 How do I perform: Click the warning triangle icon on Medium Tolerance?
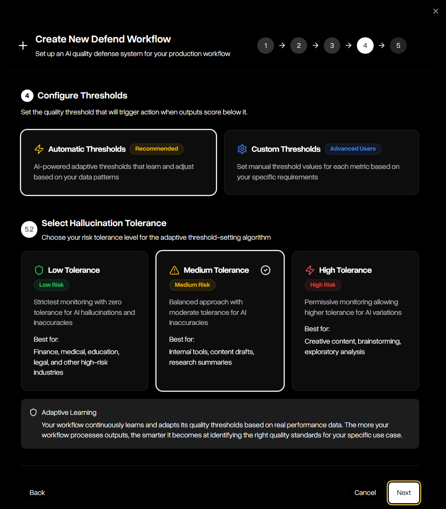coord(174,270)
